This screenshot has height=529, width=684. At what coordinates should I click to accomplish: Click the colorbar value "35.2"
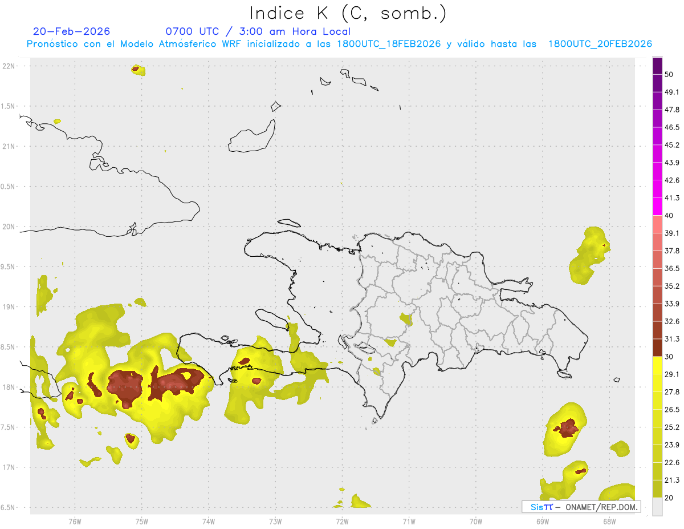[672, 286]
